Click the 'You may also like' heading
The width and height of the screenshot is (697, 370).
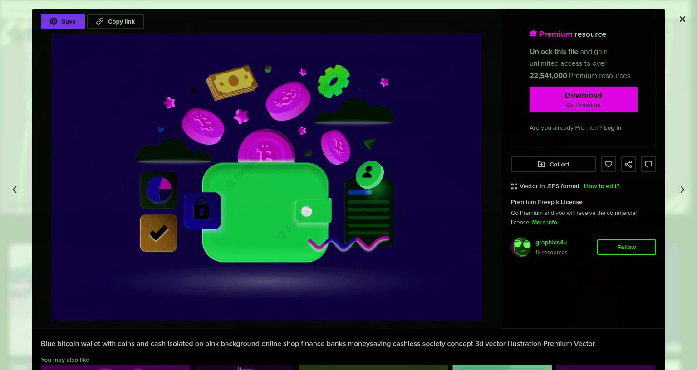tap(65, 360)
